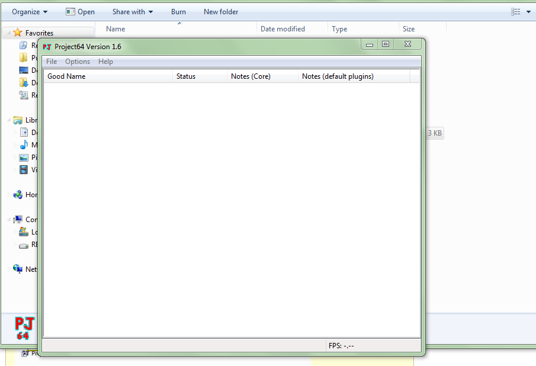The height and width of the screenshot is (366, 536).
Task: Open the Help menu in Project64
Action: (105, 62)
